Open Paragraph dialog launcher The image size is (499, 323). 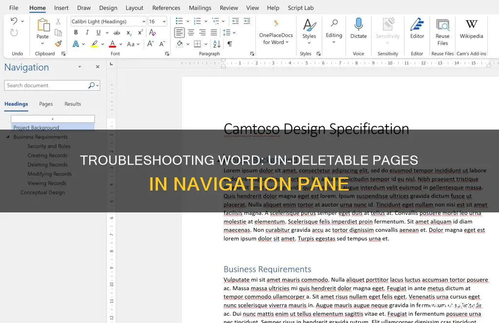(x=252, y=54)
